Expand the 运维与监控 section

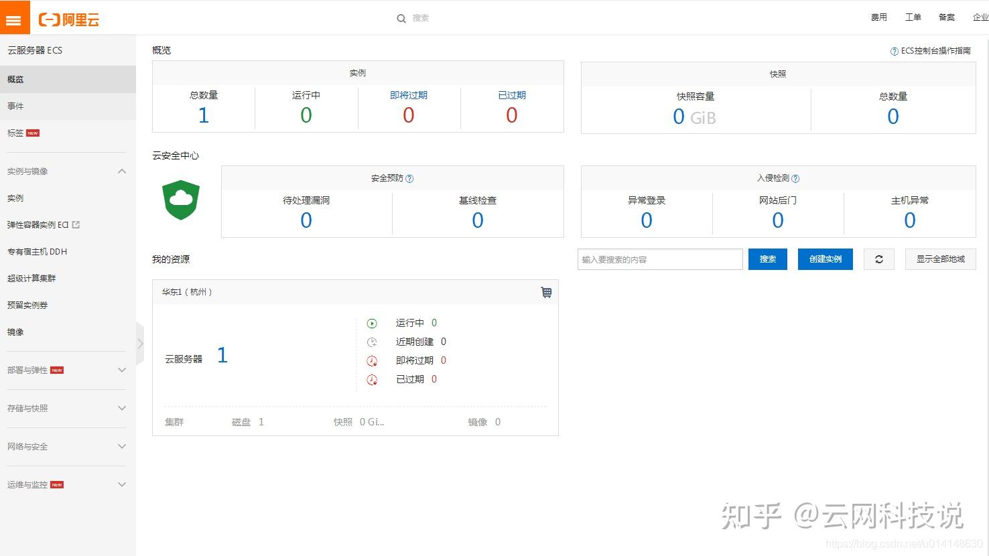(122, 484)
